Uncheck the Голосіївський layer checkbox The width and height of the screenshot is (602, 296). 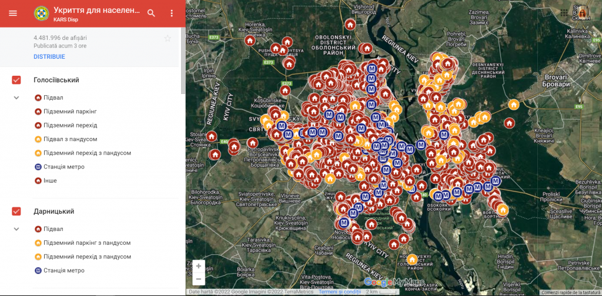tap(16, 80)
